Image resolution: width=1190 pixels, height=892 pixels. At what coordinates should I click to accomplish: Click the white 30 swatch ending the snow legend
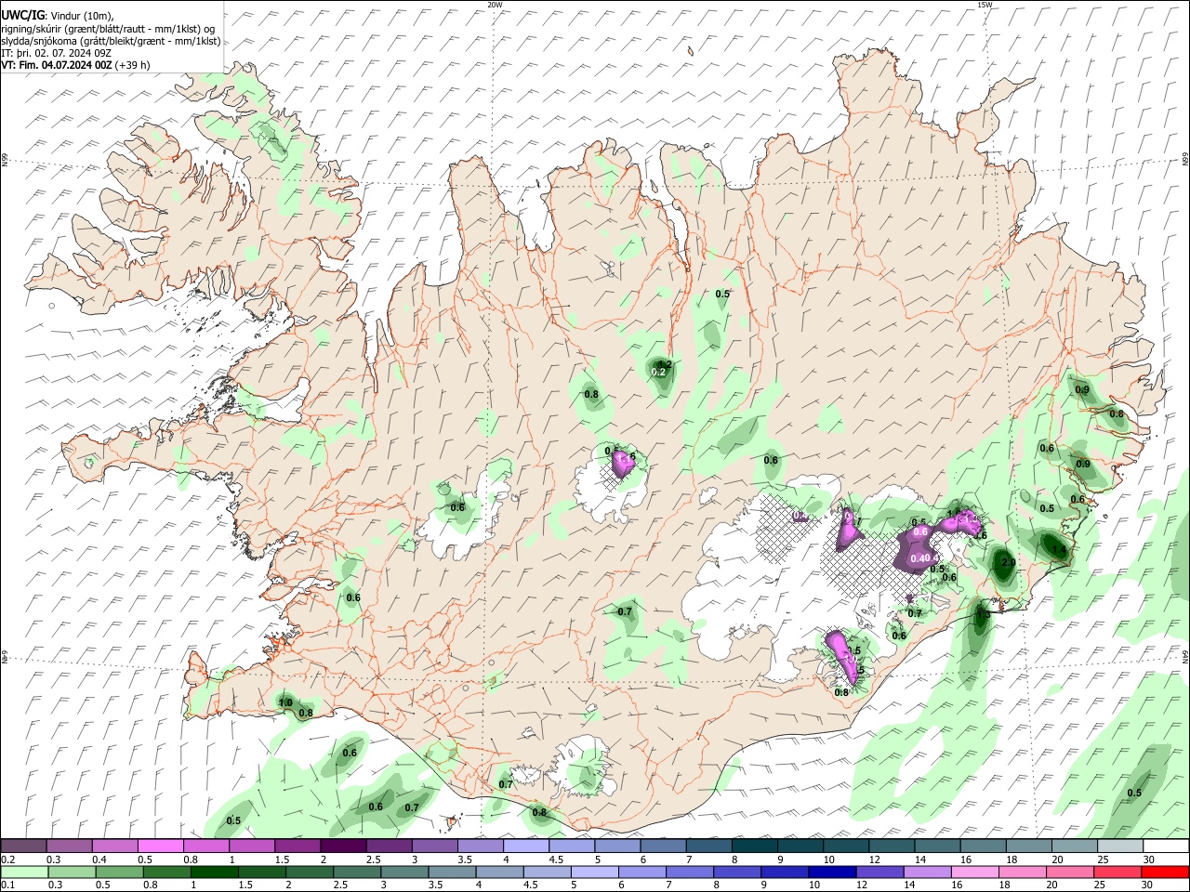click(x=1166, y=846)
